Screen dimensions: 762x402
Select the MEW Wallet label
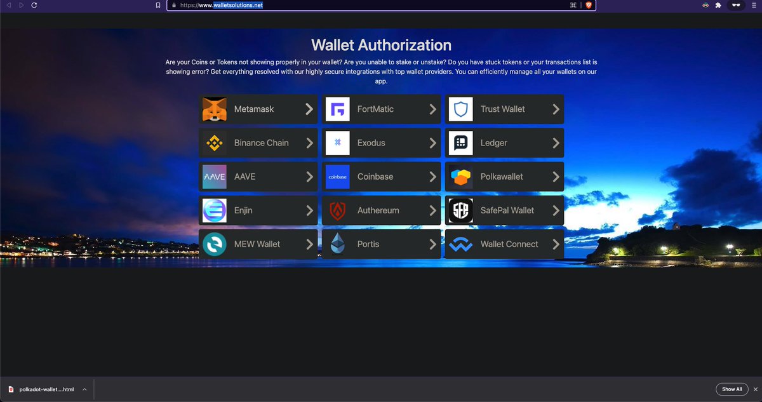tap(257, 244)
